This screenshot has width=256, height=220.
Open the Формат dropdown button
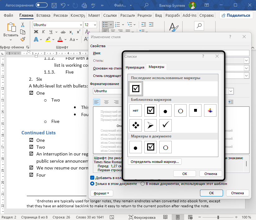tap(101, 193)
